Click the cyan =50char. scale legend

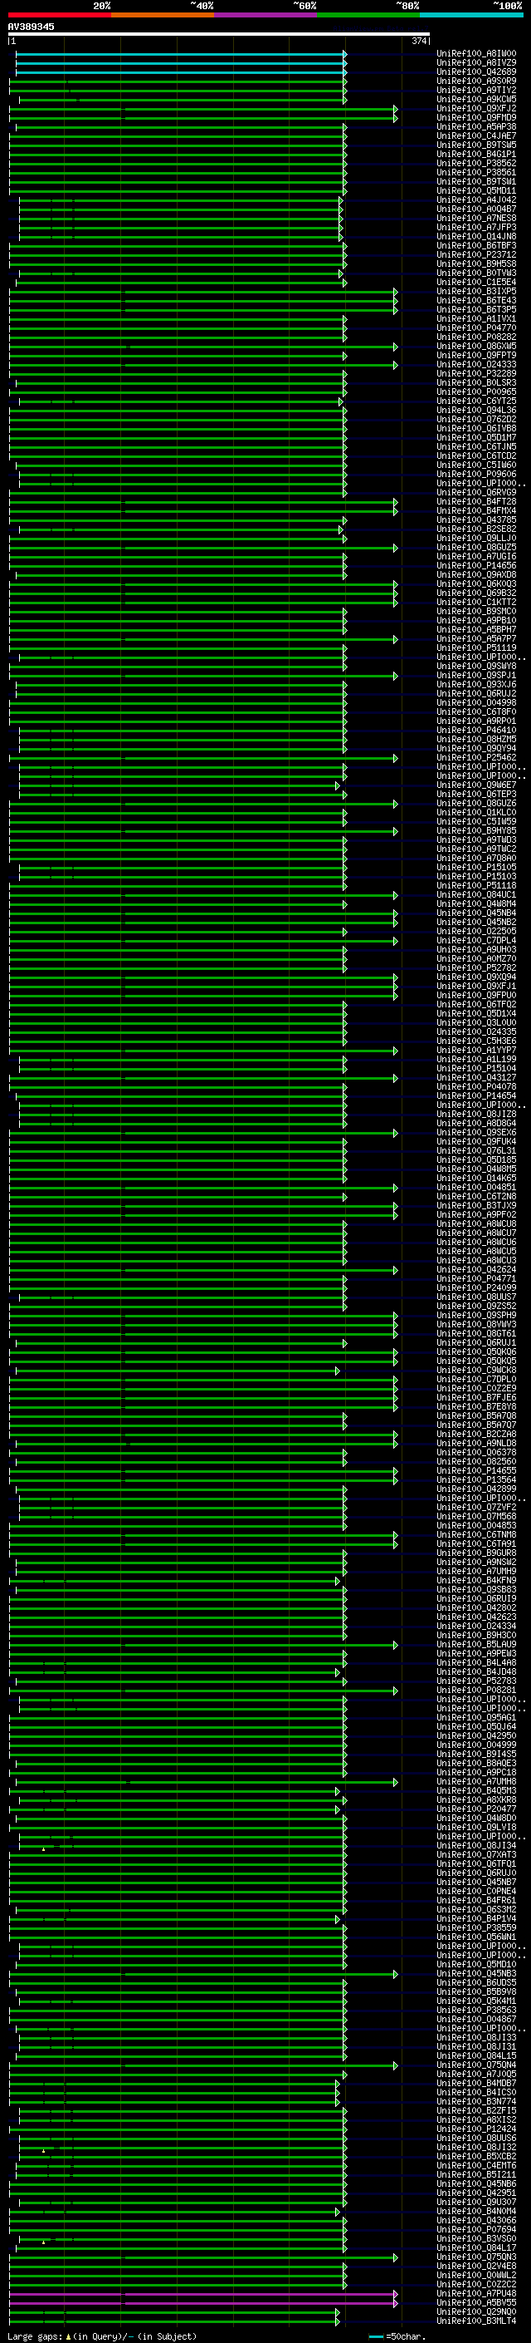coord(395,2336)
